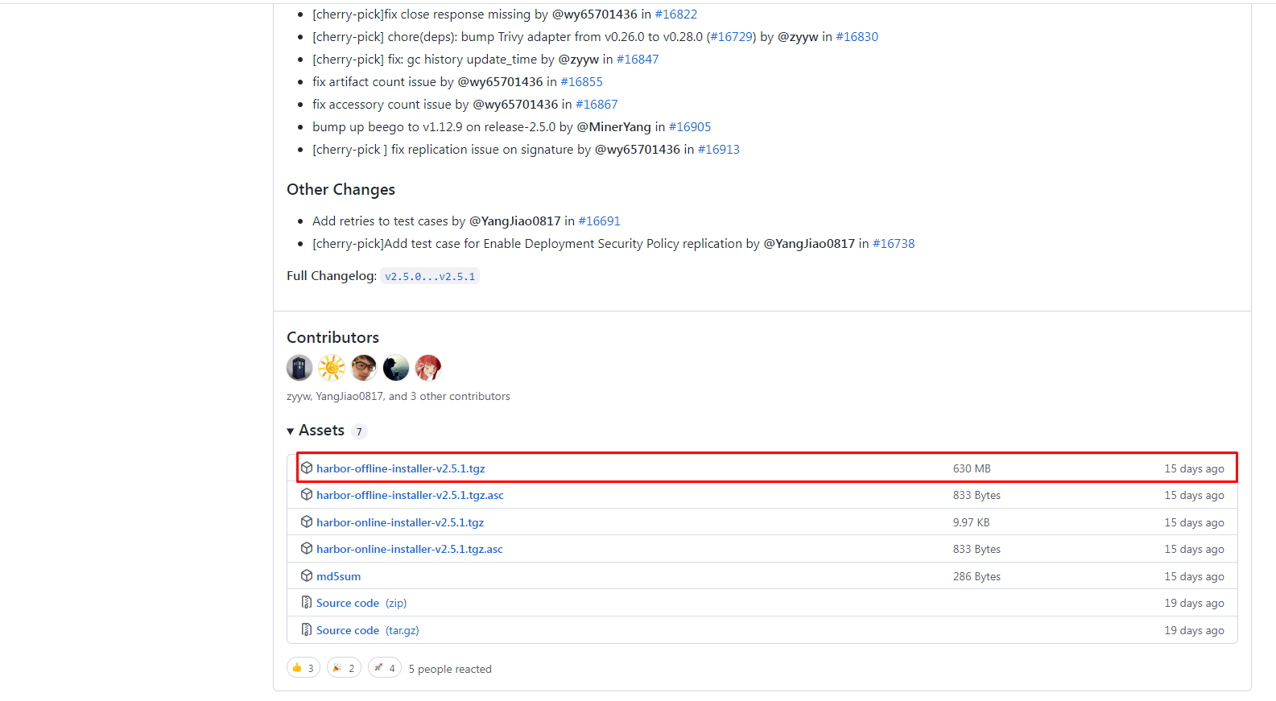This screenshot has width=1276, height=701.
Task: Click the package icon beside harbor-offline-installer-v2.5.1.tgz
Action: 307,468
